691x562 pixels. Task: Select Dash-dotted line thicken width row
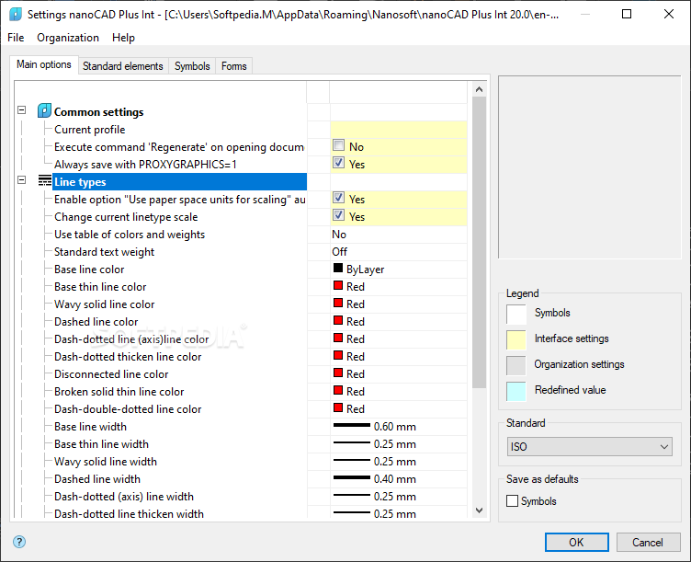129,514
